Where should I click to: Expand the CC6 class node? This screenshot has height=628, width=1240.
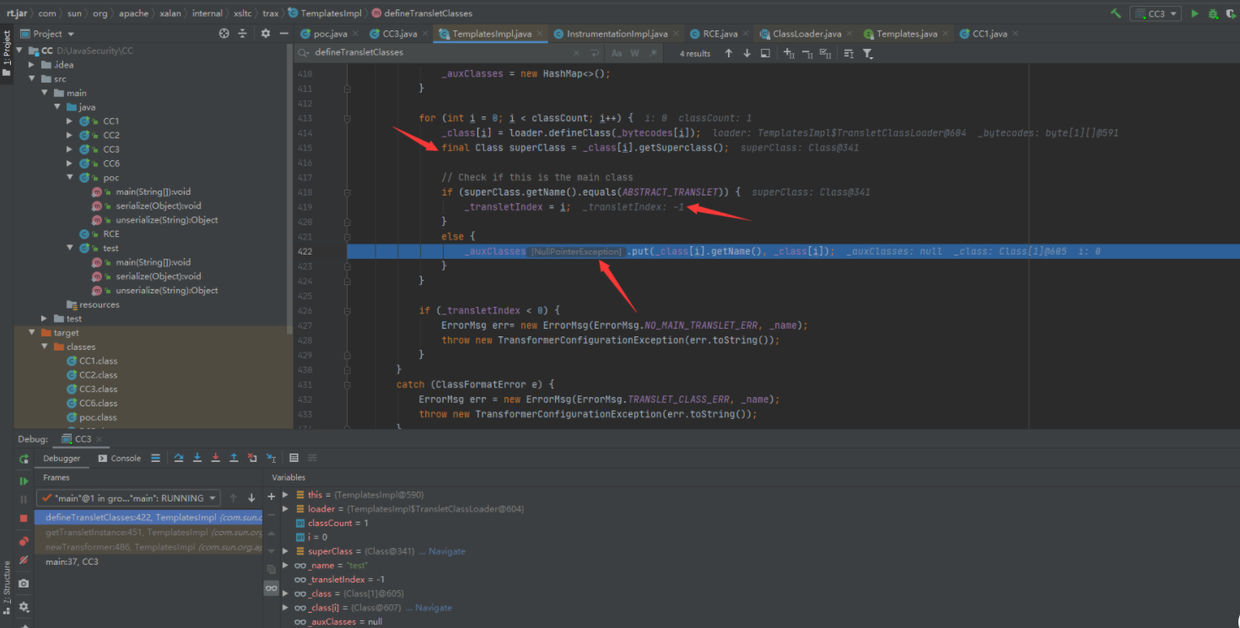pos(70,164)
